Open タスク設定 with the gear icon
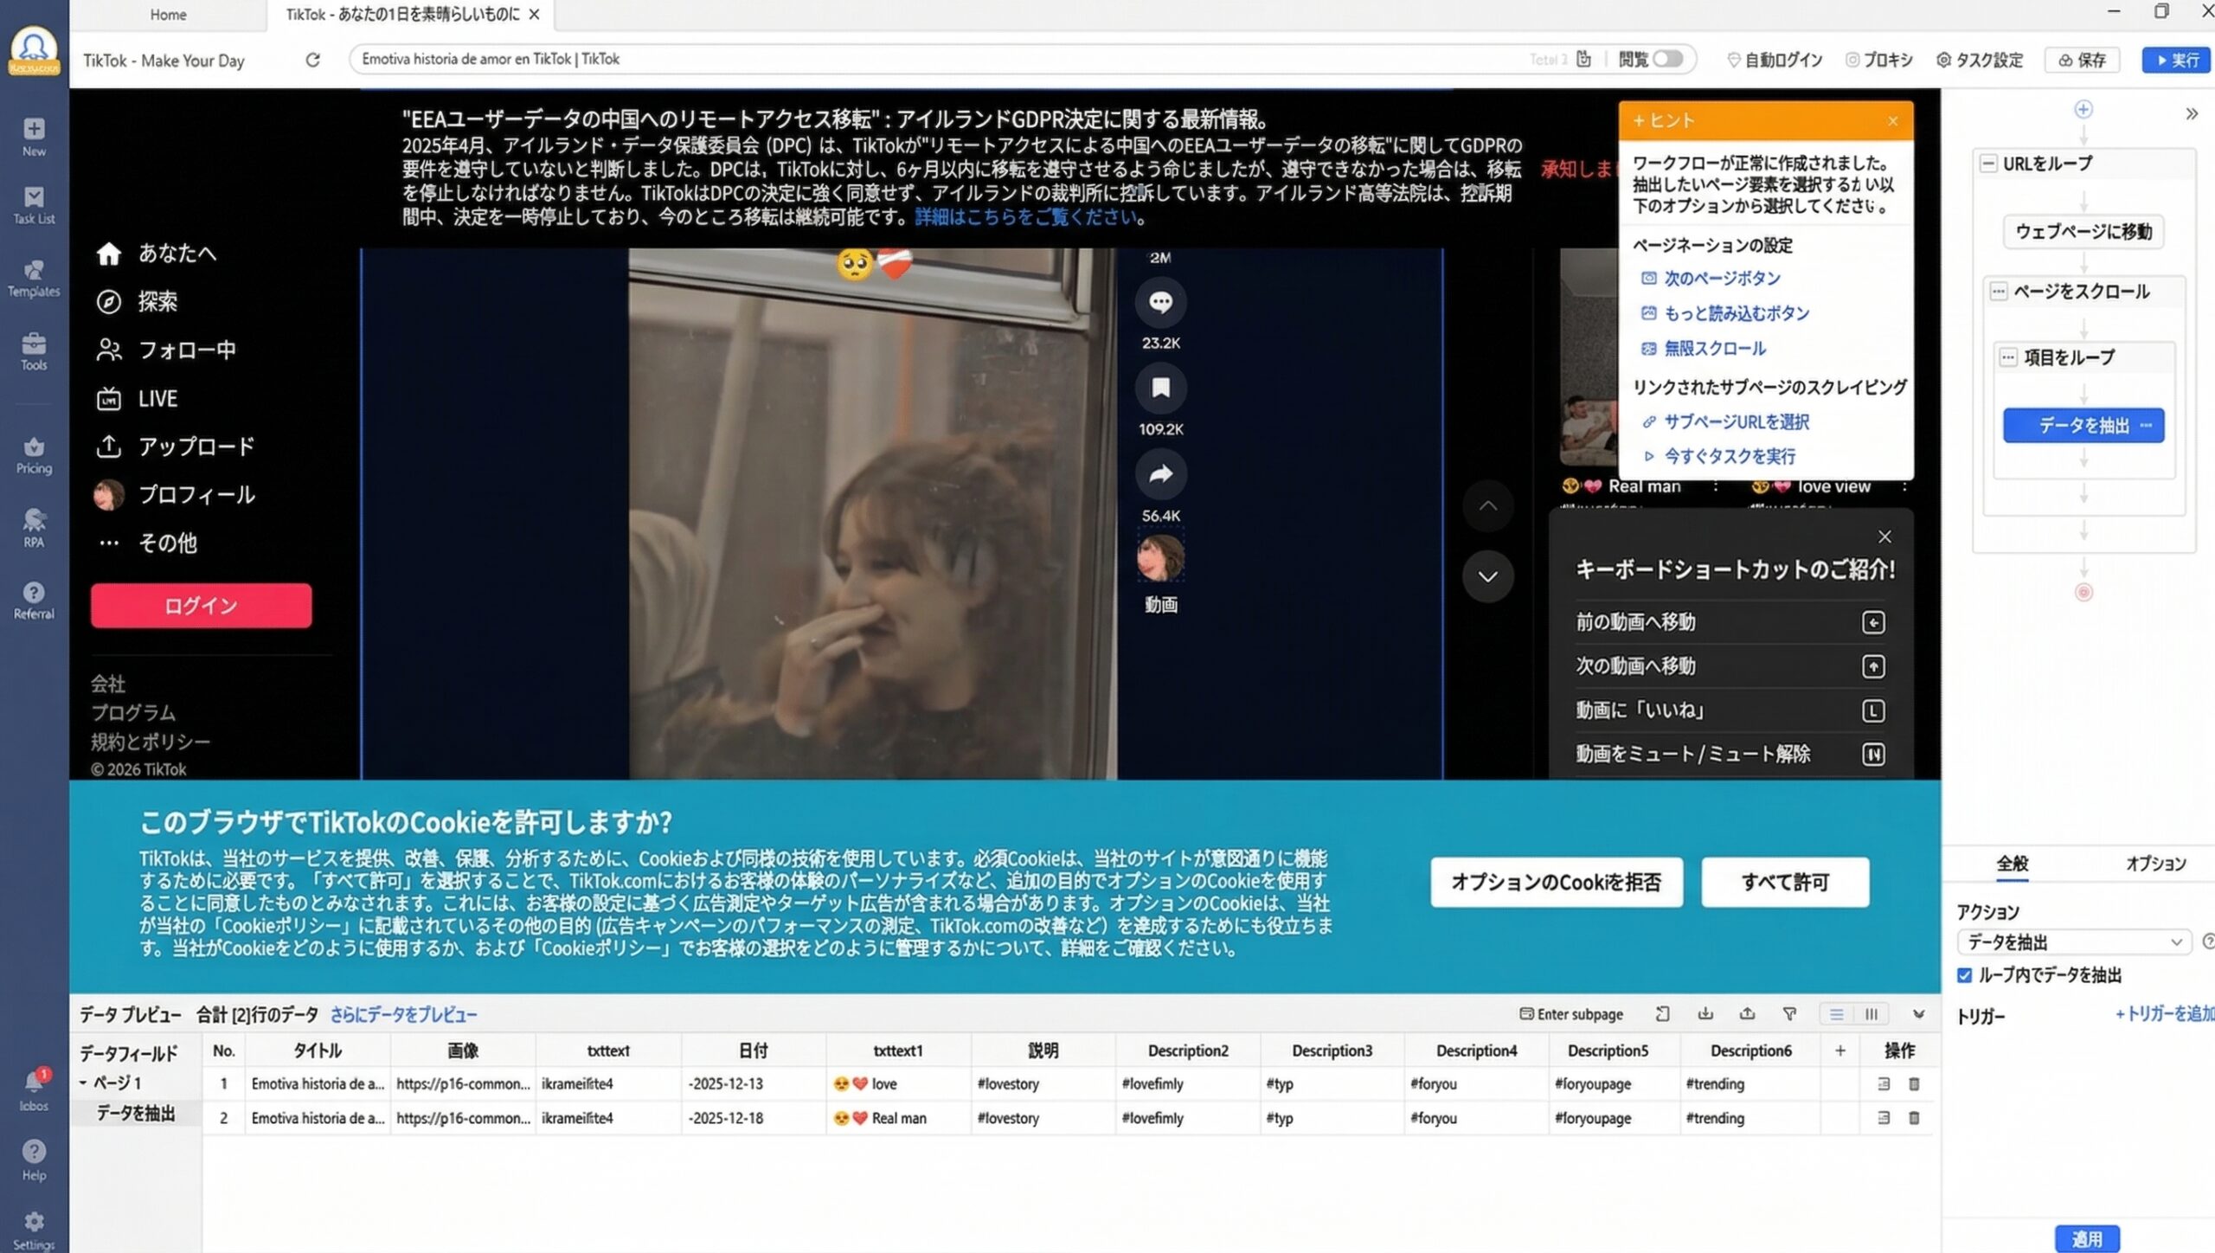This screenshot has height=1253, width=2215. point(1945,60)
